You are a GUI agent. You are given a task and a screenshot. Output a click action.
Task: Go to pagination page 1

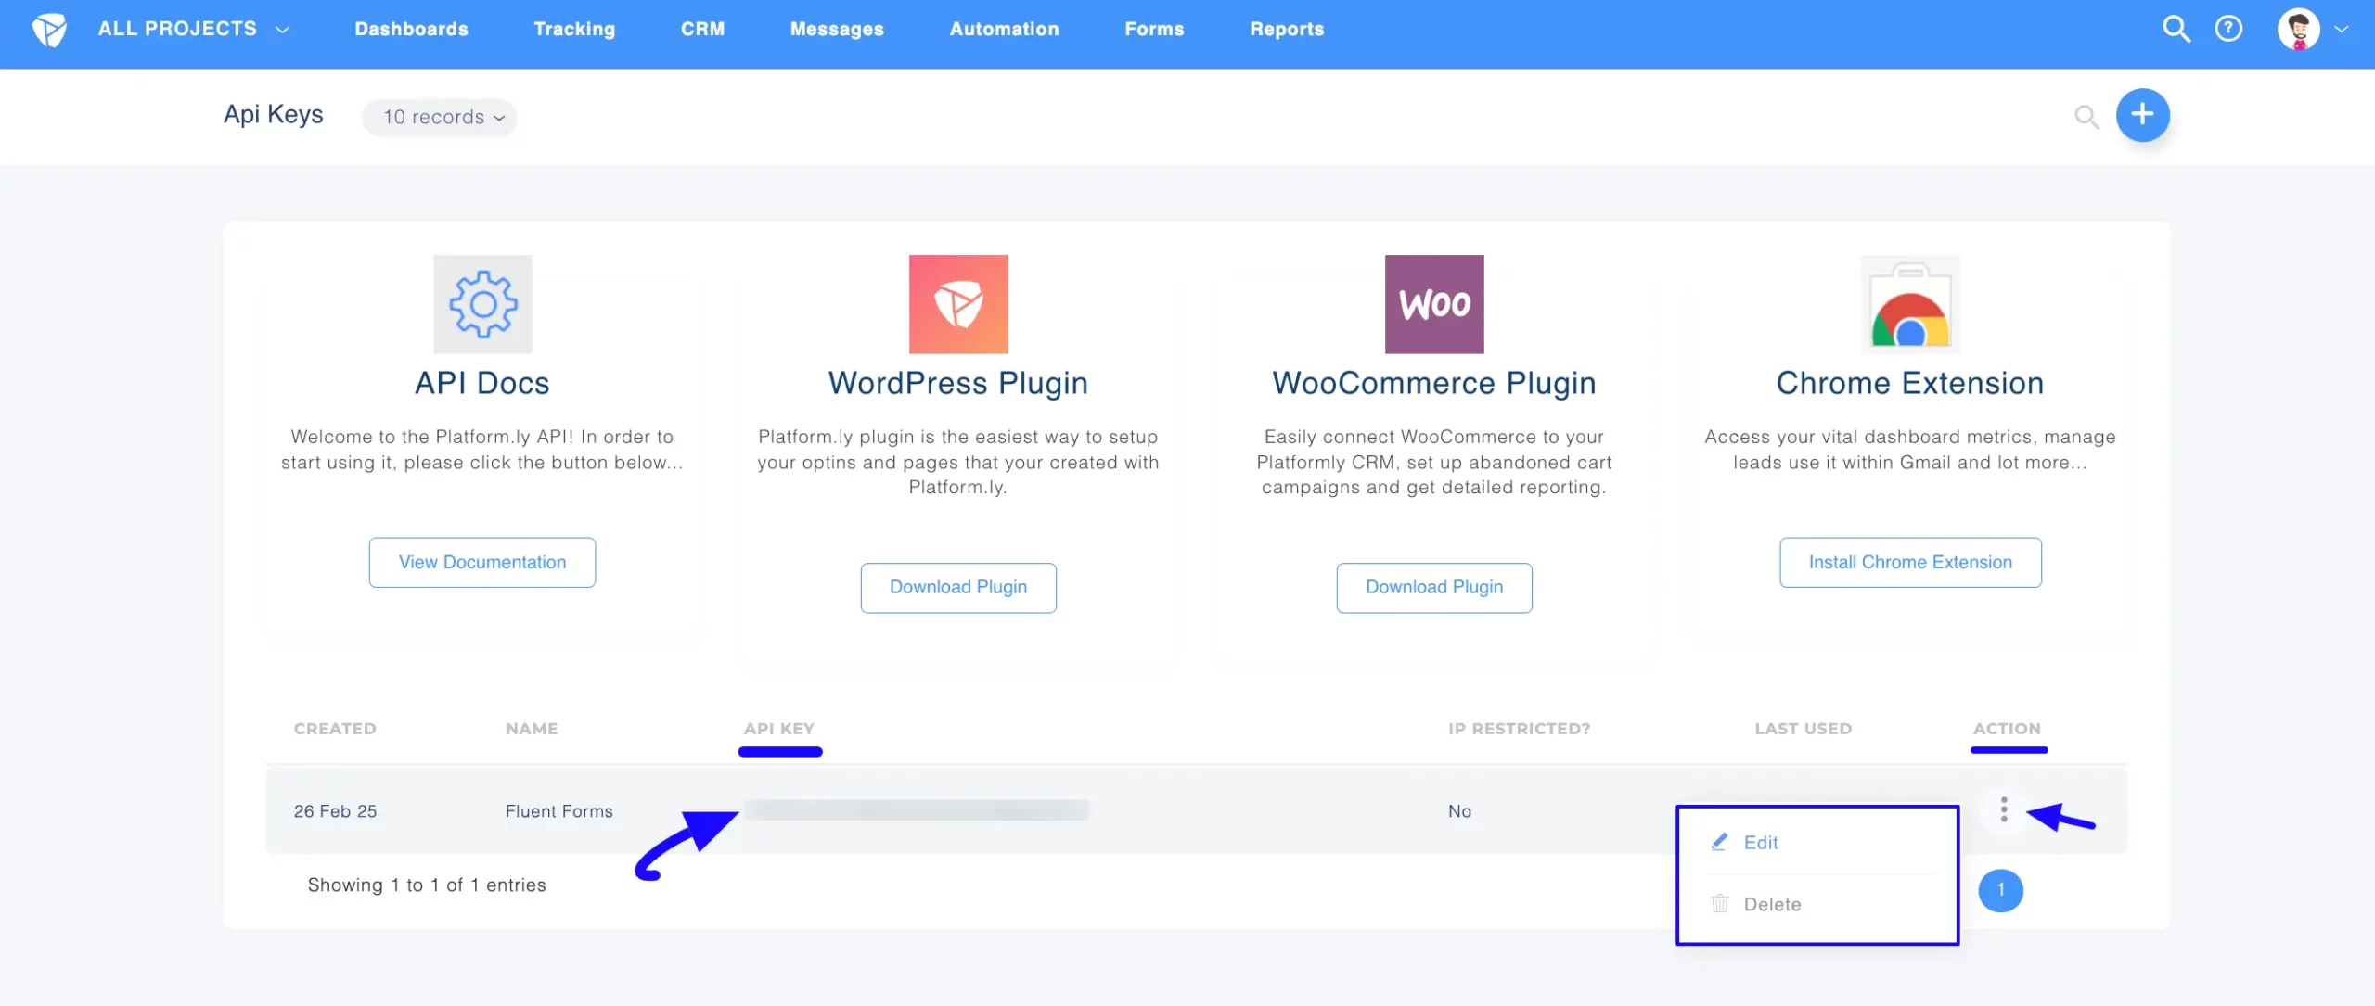point(2000,890)
